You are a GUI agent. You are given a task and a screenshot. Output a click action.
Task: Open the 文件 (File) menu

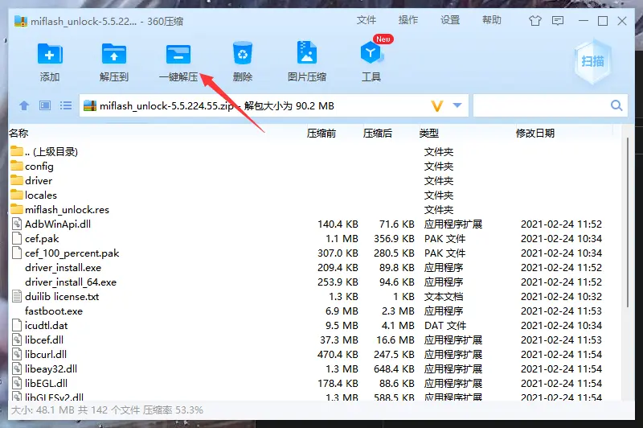(367, 20)
